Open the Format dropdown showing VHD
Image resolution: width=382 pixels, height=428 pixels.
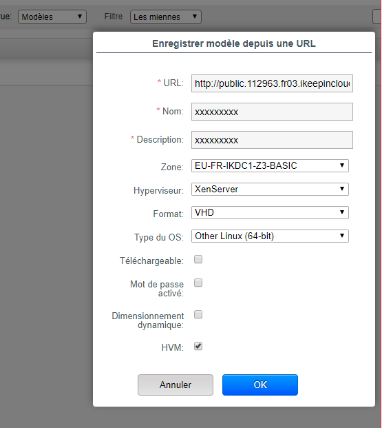(270, 213)
